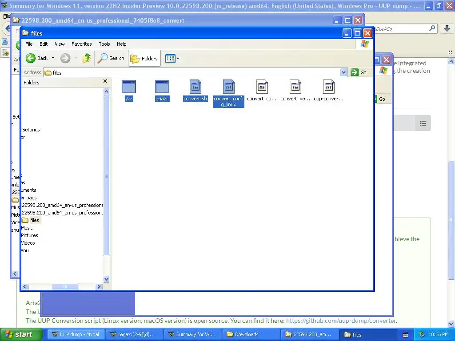Click the grayed Forward arrow button

point(65,58)
